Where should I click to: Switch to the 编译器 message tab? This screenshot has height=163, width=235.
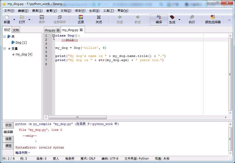[x=8, y=132]
